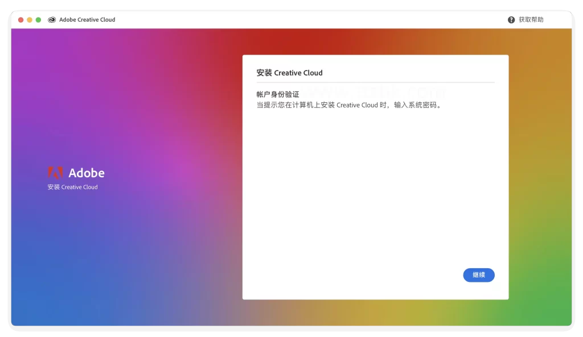Open the 获取帮助 help link

tap(531, 20)
